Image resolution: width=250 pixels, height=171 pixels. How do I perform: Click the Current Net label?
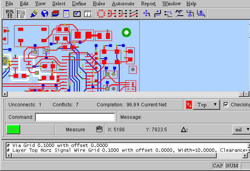[x=154, y=105]
